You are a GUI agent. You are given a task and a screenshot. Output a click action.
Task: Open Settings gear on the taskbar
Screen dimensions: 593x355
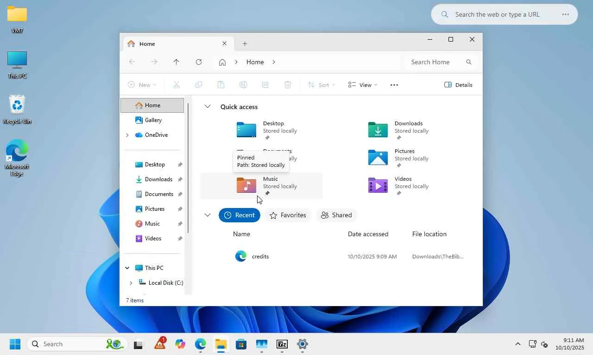[x=302, y=344]
